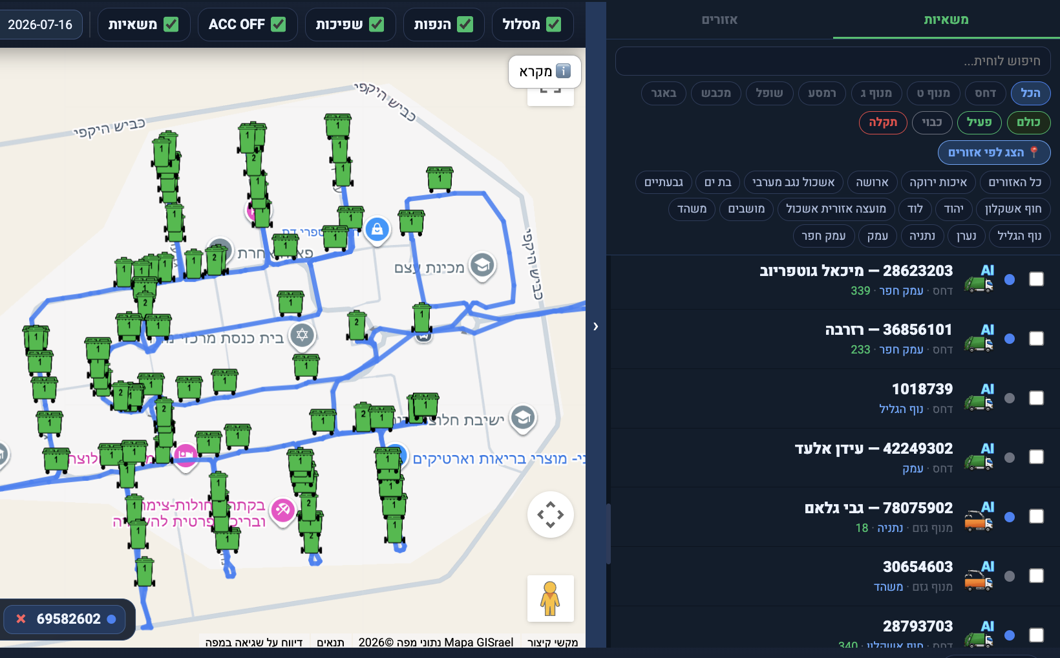Open the date picker showing 2026-07-16
The width and height of the screenshot is (1060, 658).
[40, 25]
